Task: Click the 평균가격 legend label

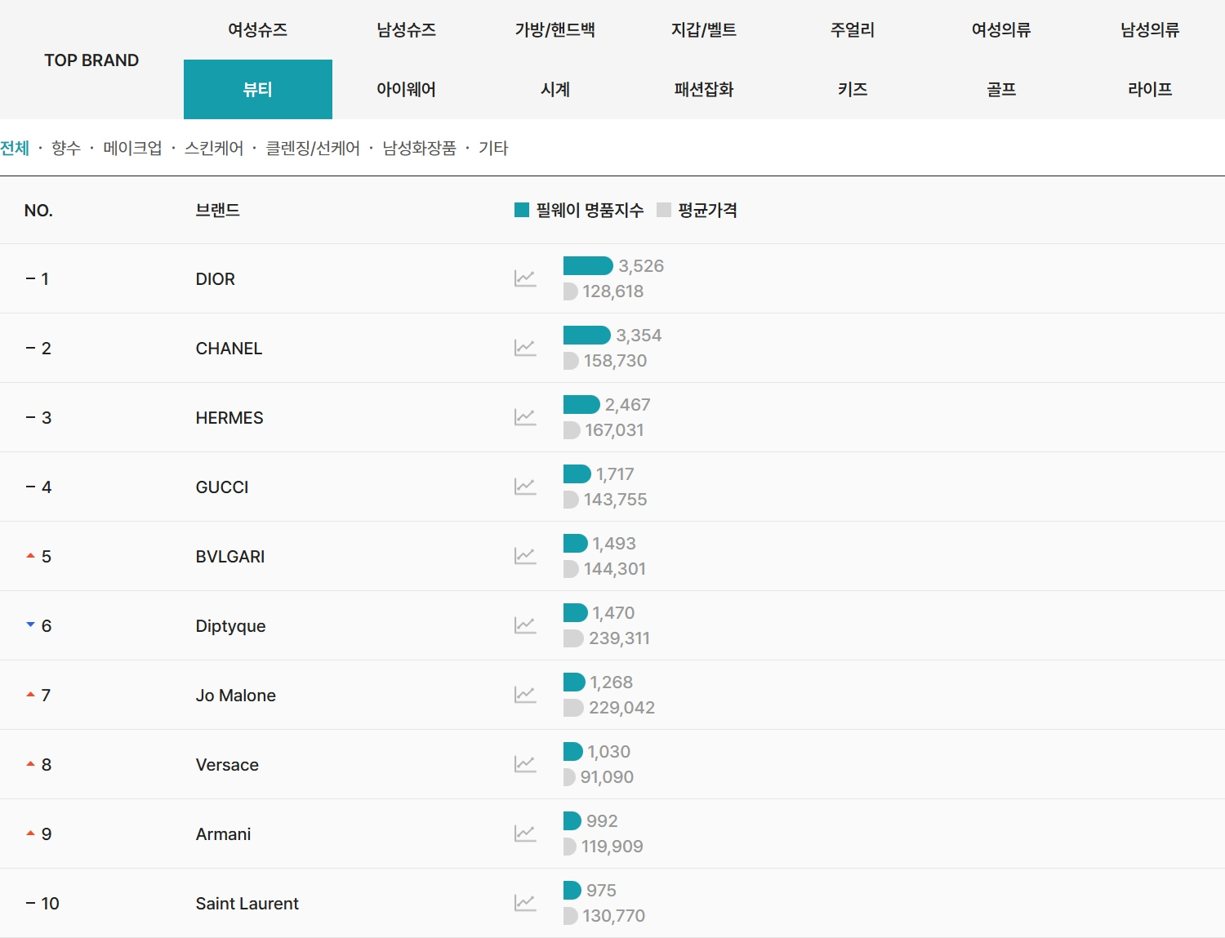Action: (707, 210)
